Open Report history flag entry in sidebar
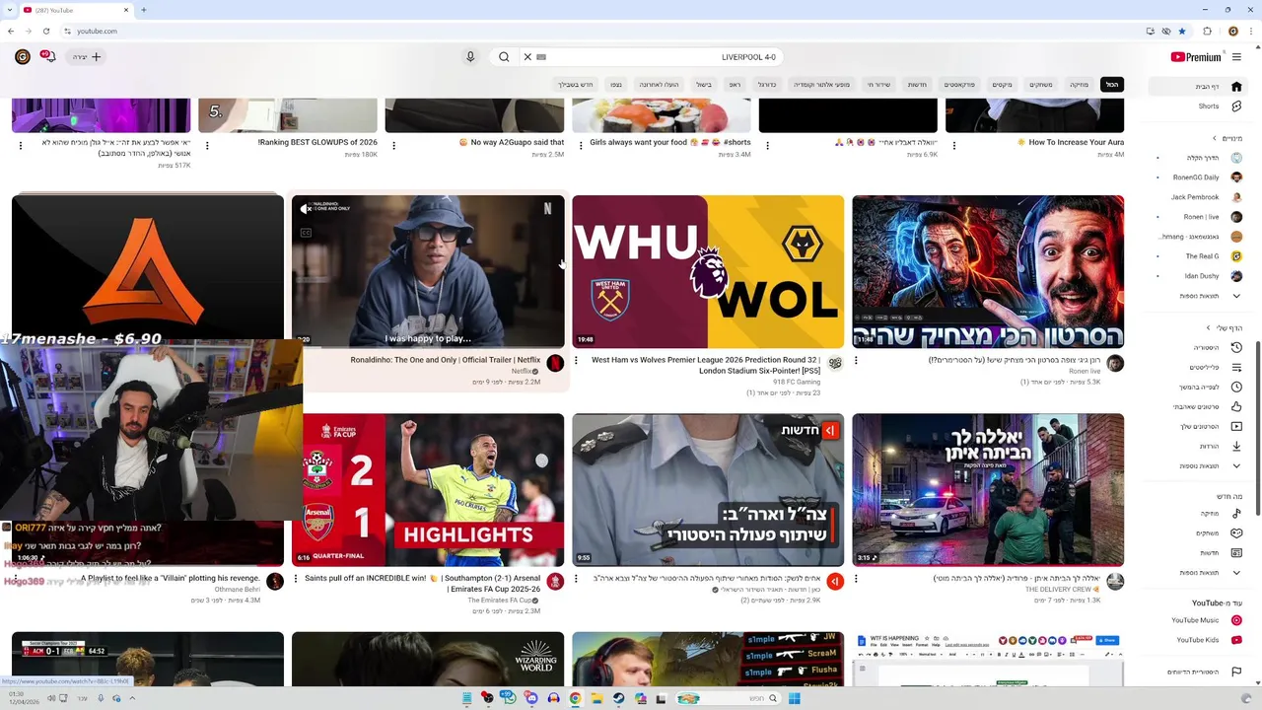 click(1198, 673)
